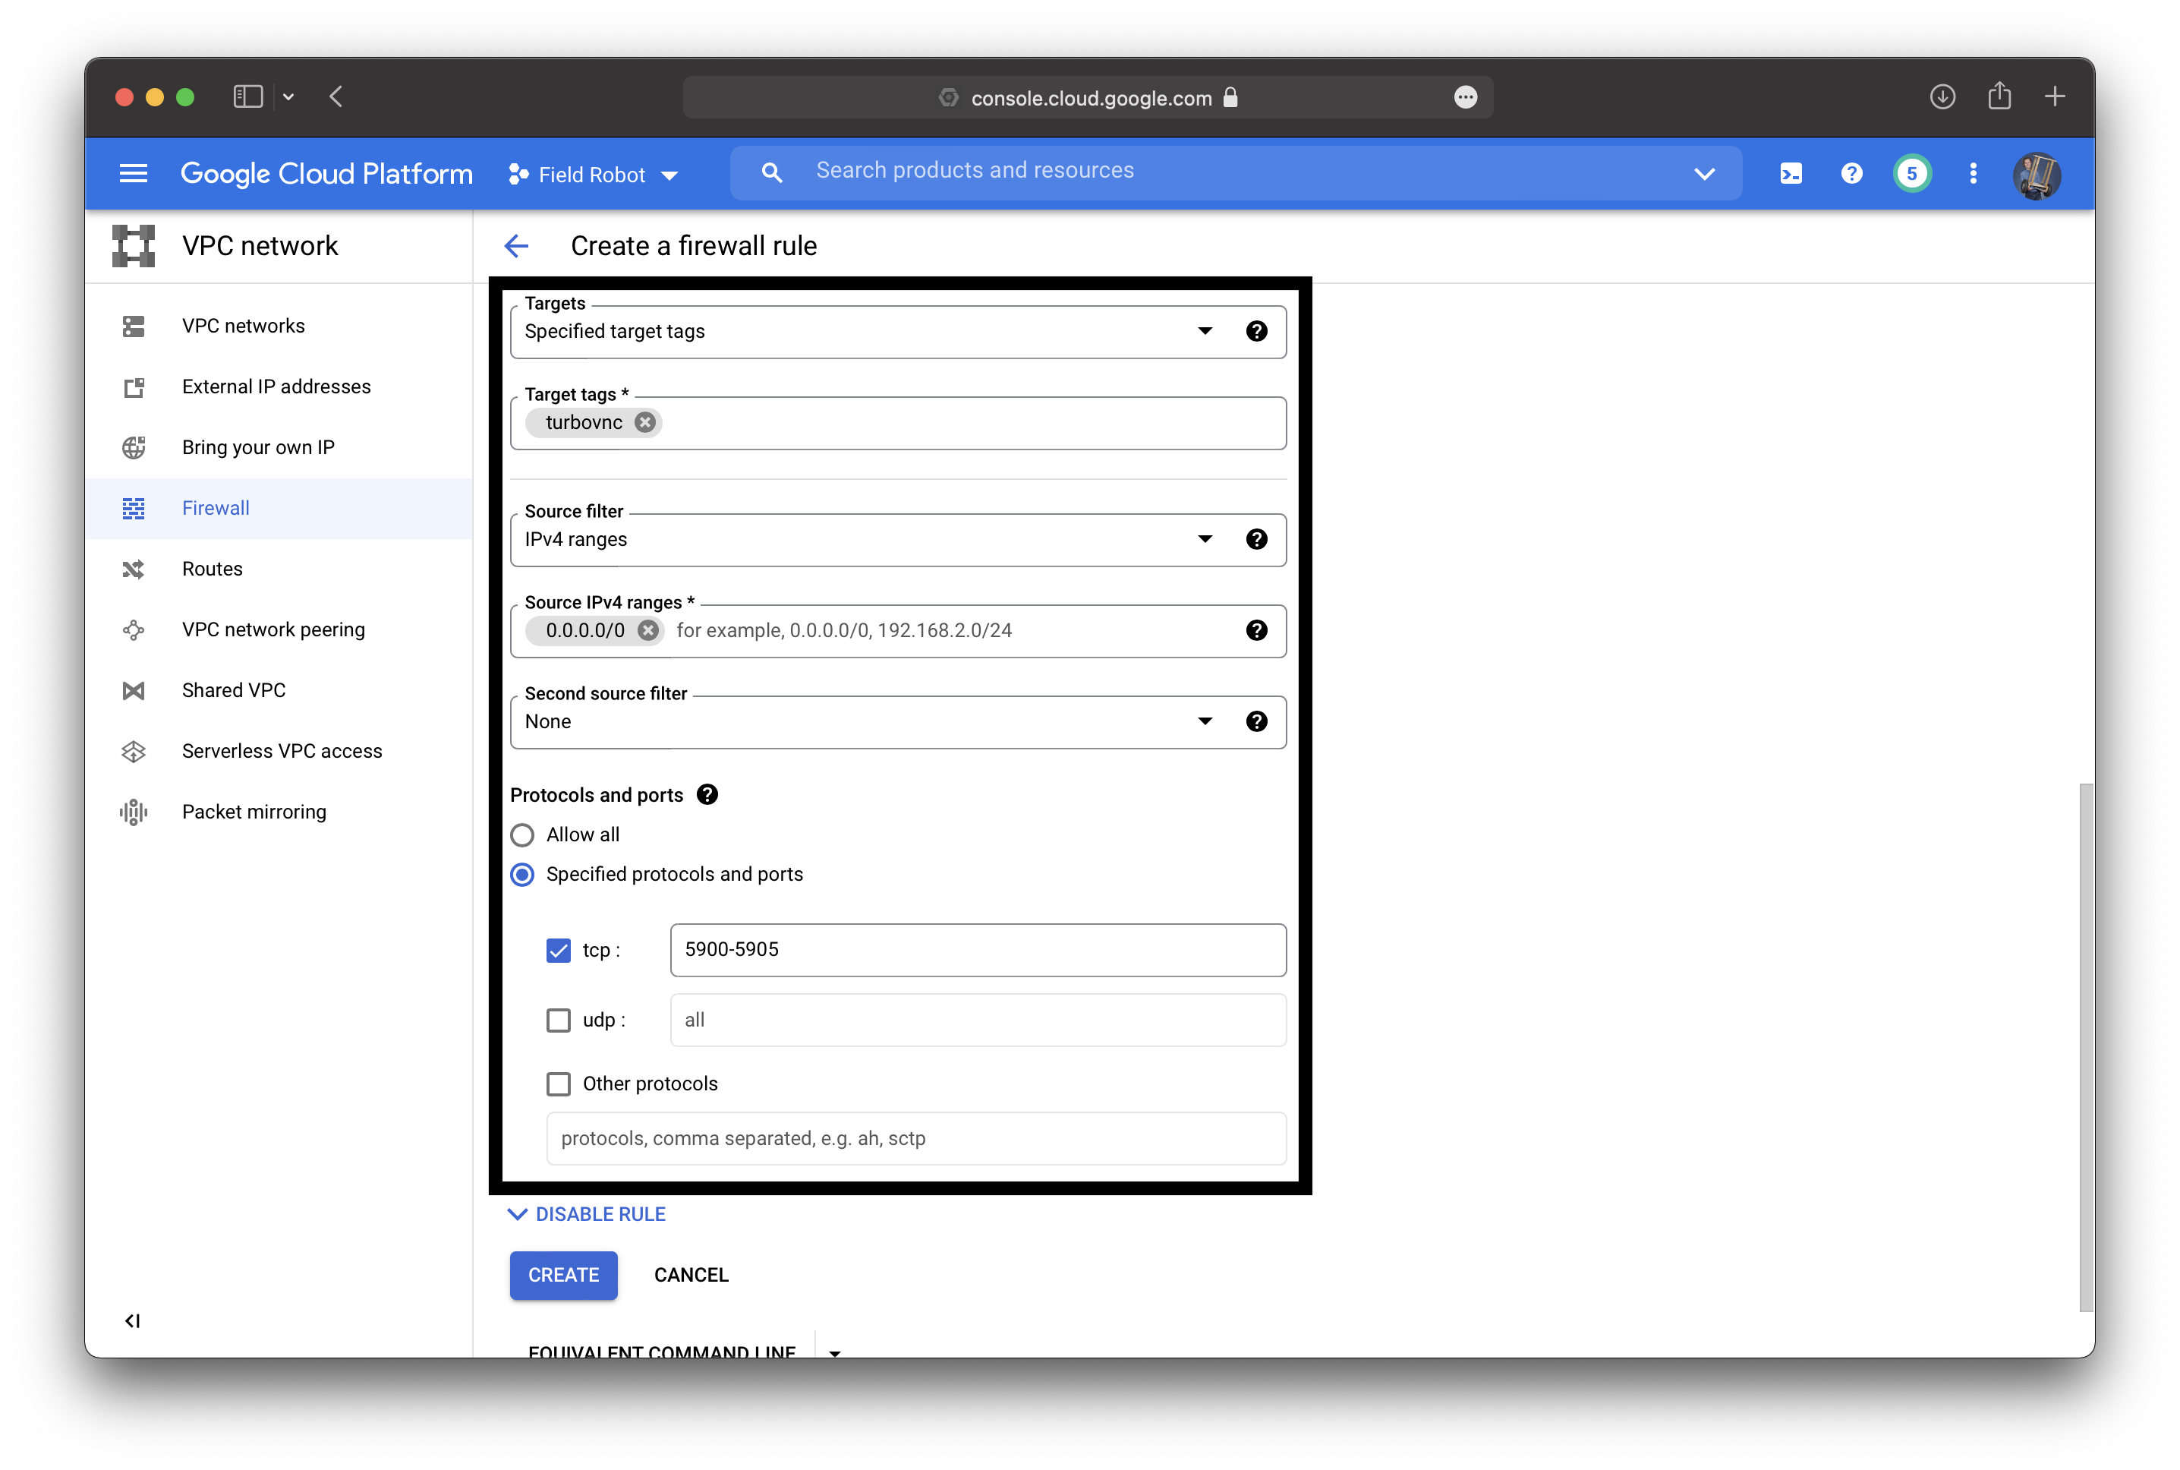This screenshot has height=1470, width=2180.
Task: Go back using the blue arrow beside title
Action: point(516,245)
